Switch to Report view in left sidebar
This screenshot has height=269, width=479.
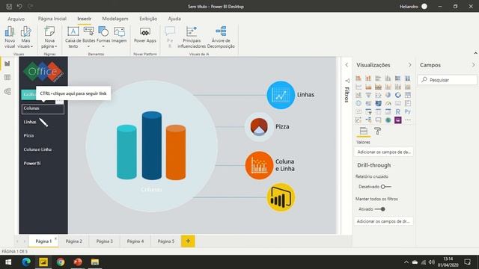[7, 64]
